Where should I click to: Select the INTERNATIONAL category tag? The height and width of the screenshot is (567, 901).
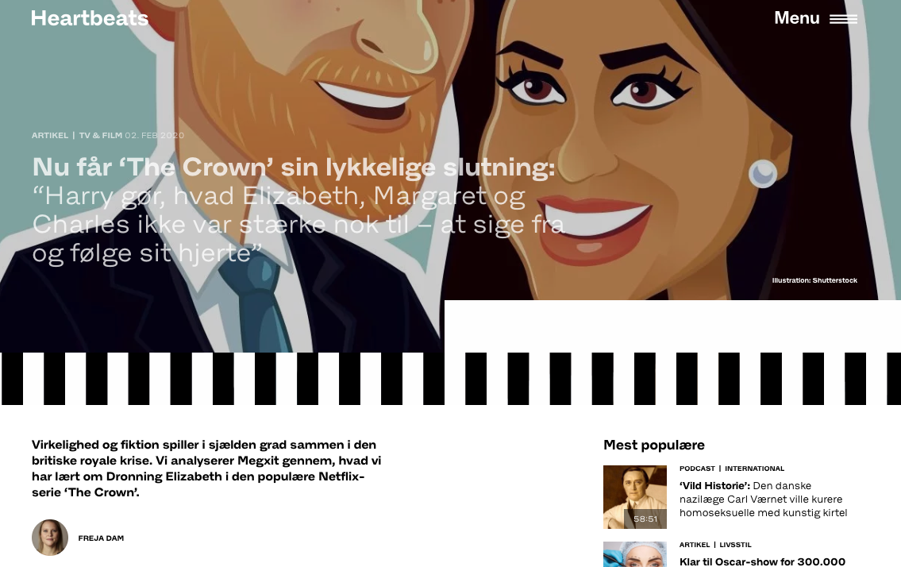pos(754,469)
